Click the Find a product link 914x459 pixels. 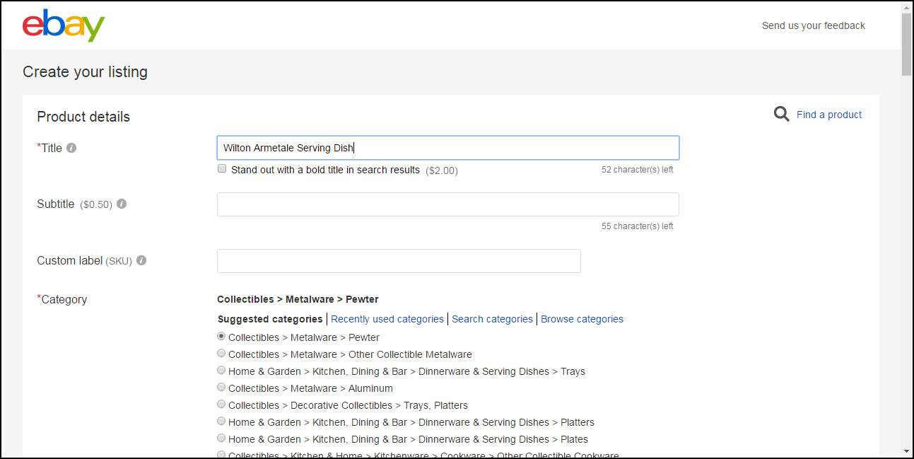828,114
